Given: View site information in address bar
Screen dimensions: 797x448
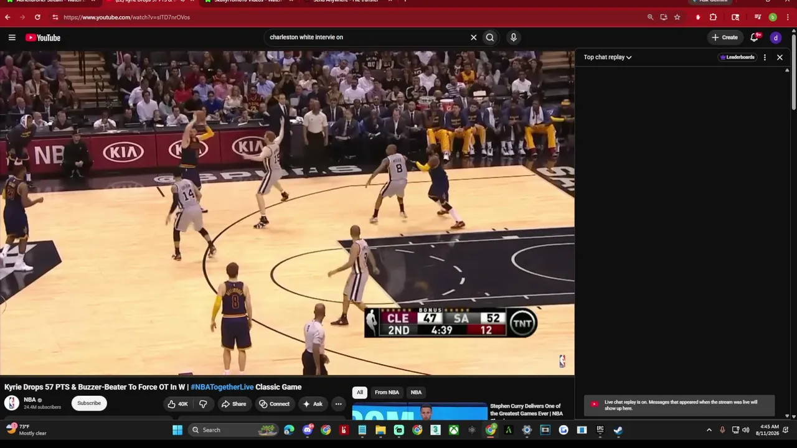Looking at the screenshot, I should [x=55, y=17].
